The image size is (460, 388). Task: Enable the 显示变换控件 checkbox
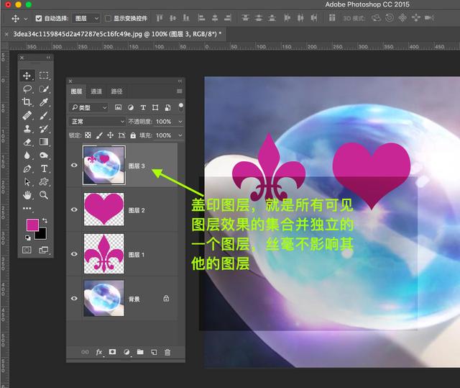click(108, 19)
